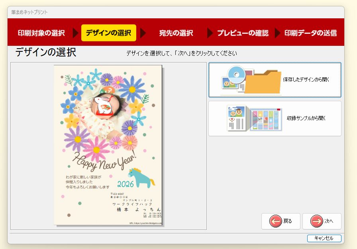Cancel with the キャンセル button
357x249 pixels.
point(324,238)
